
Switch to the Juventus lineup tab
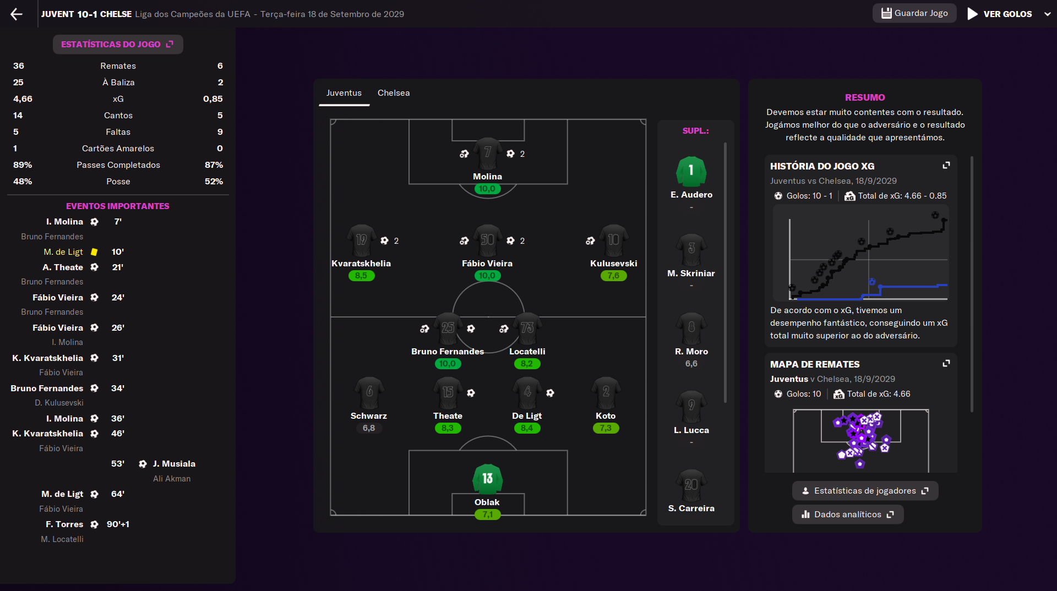[x=344, y=93]
